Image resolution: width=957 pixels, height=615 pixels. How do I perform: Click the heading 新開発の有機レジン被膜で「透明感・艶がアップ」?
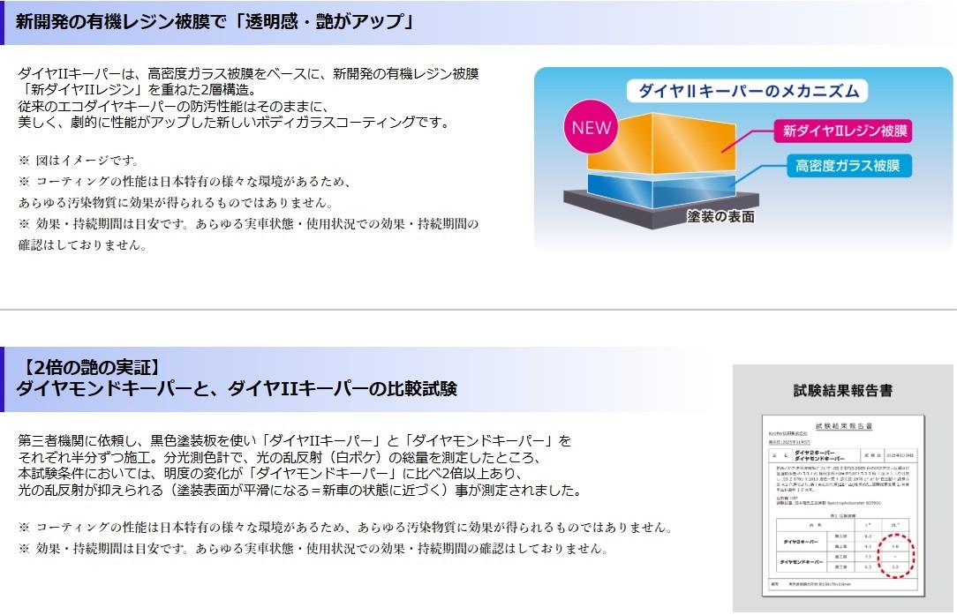(x=215, y=21)
